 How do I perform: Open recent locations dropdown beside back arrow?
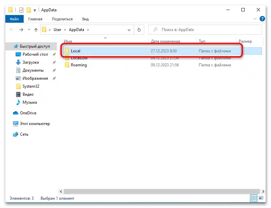(x=29, y=29)
